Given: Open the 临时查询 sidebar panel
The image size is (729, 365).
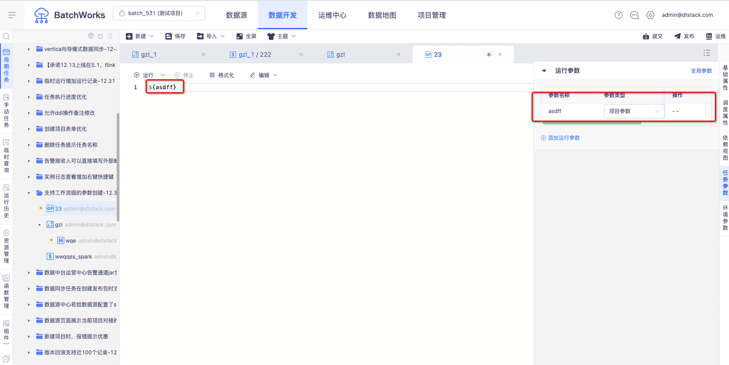Looking at the screenshot, I should (x=6, y=156).
